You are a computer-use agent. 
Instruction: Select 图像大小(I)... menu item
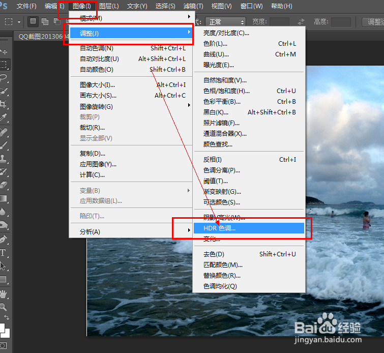click(132, 85)
